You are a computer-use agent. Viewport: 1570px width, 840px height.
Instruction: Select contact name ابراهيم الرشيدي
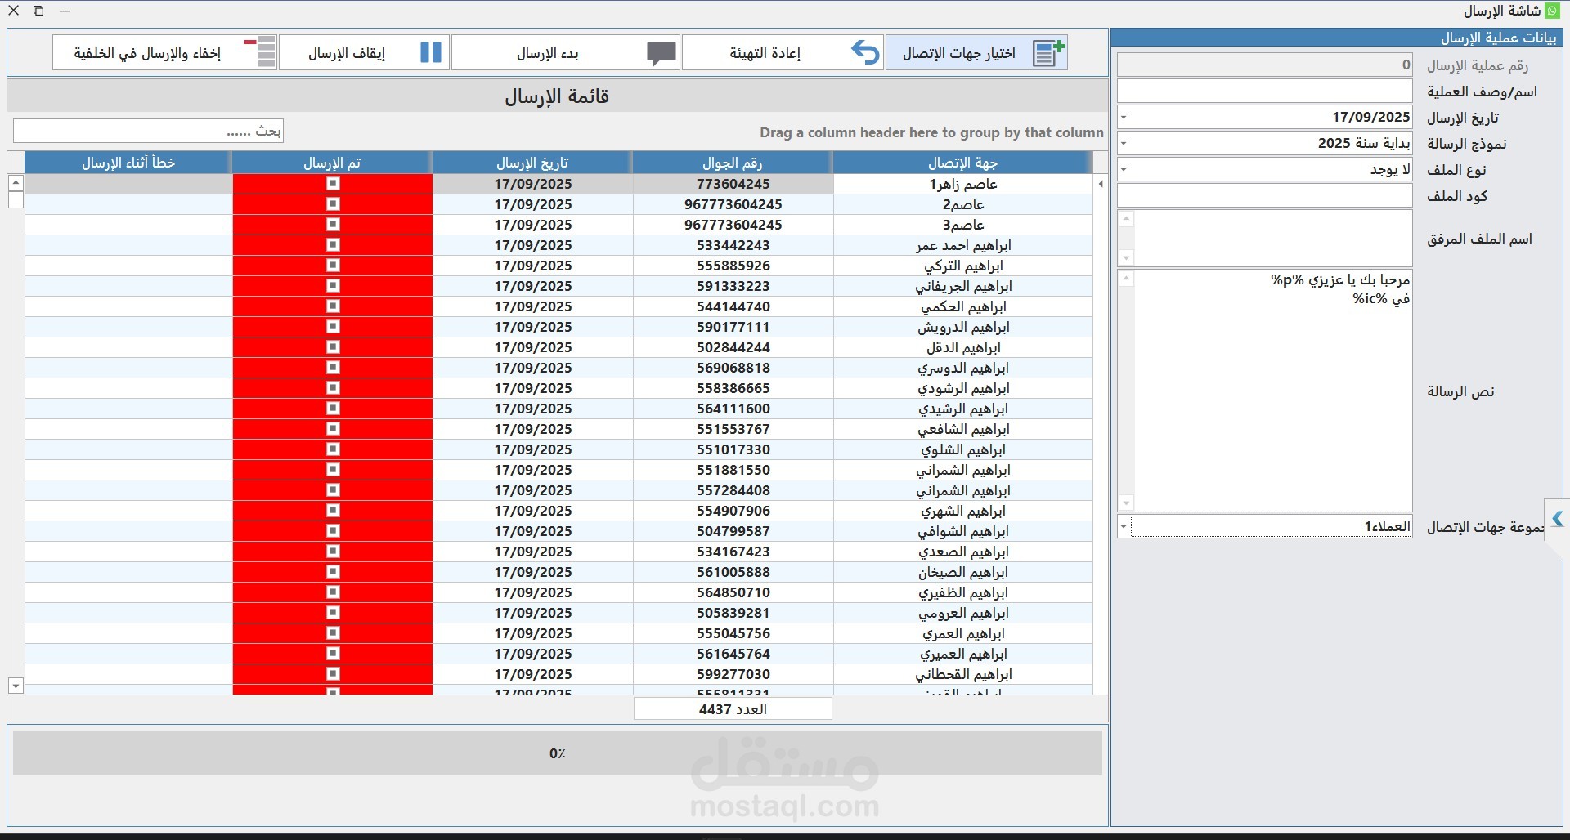[x=963, y=409]
